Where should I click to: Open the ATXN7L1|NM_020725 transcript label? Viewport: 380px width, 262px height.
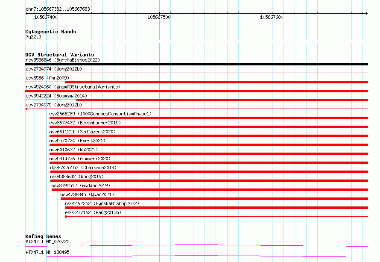pyautogui.click(x=47, y=241)
